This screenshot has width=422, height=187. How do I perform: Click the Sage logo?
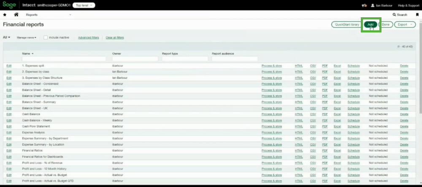pyautogui.click(x=9, y=5)
